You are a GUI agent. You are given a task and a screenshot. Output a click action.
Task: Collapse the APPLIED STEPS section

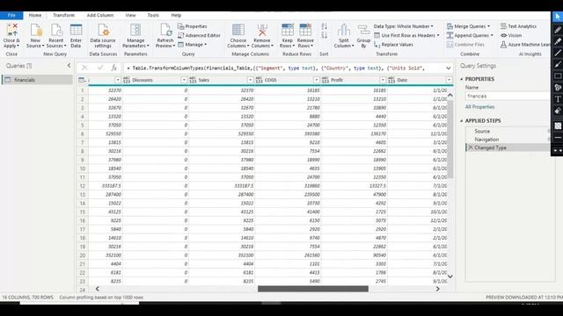click(x=462, y=121)
